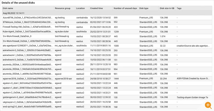Click created time 16/12/2020 13:54:52
The image size is (214, 111).
[100, 18]
